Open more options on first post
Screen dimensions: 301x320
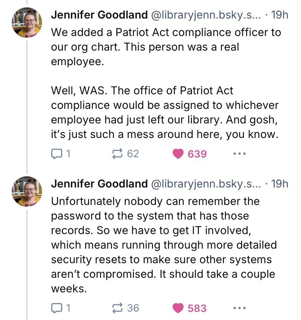[x=240, y=154]
